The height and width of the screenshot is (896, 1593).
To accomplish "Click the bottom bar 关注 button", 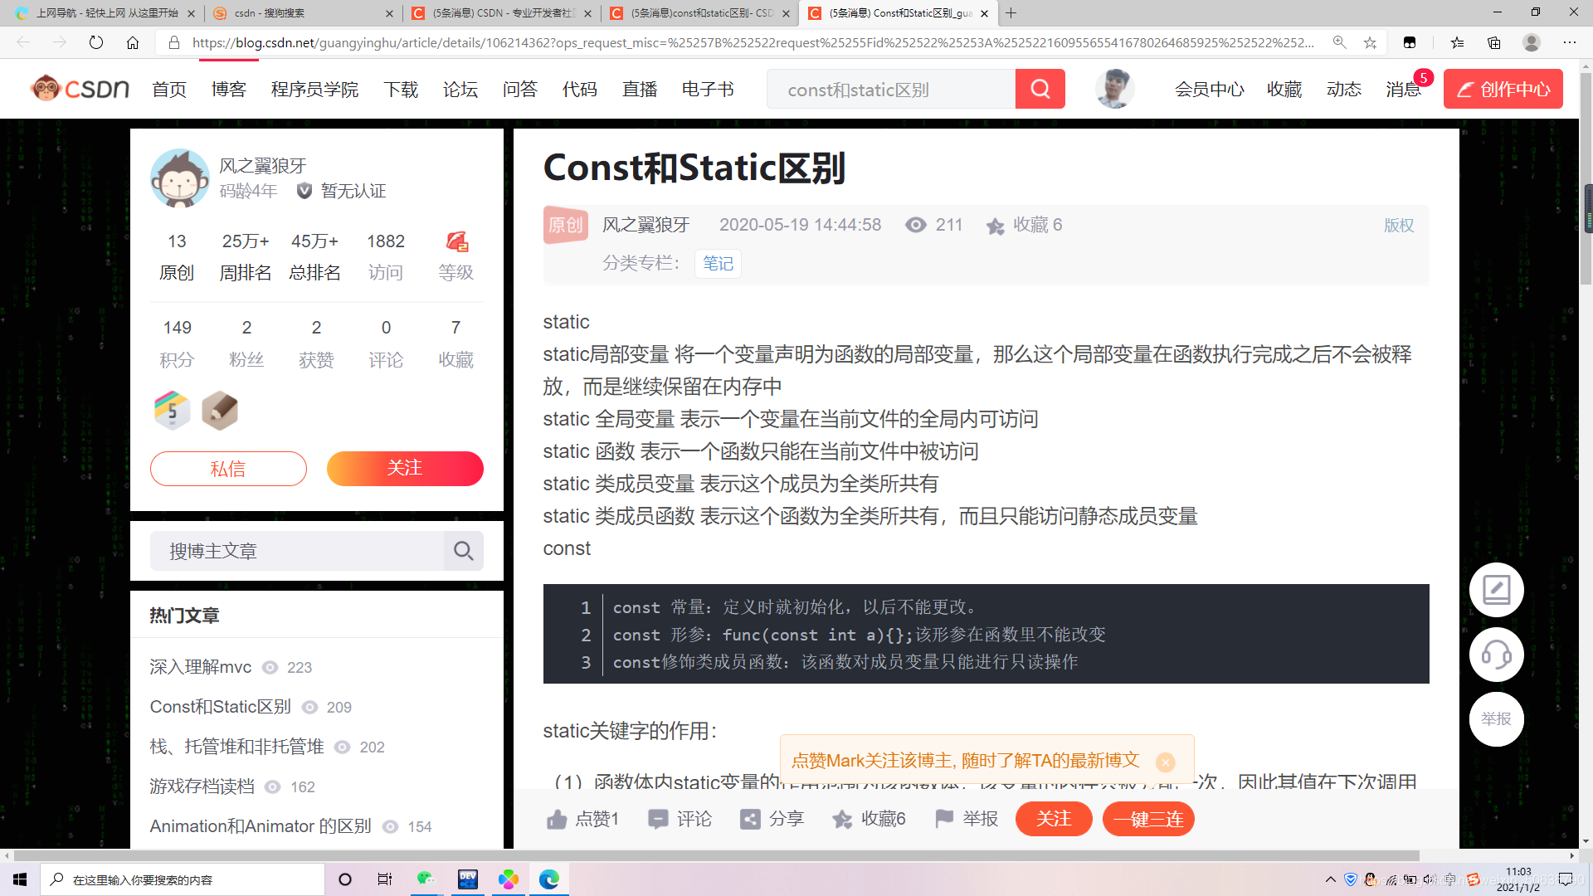I will point(1054,820).
